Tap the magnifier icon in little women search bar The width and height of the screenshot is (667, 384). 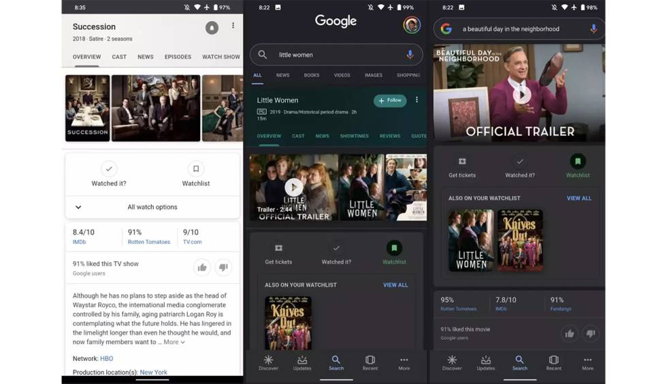263,55
